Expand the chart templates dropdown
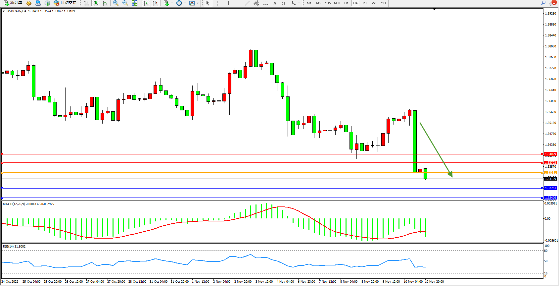 198,3
